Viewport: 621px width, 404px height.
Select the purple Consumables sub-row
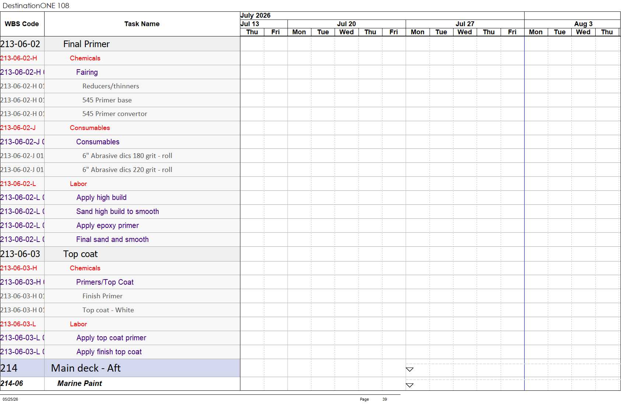[120, 142]
